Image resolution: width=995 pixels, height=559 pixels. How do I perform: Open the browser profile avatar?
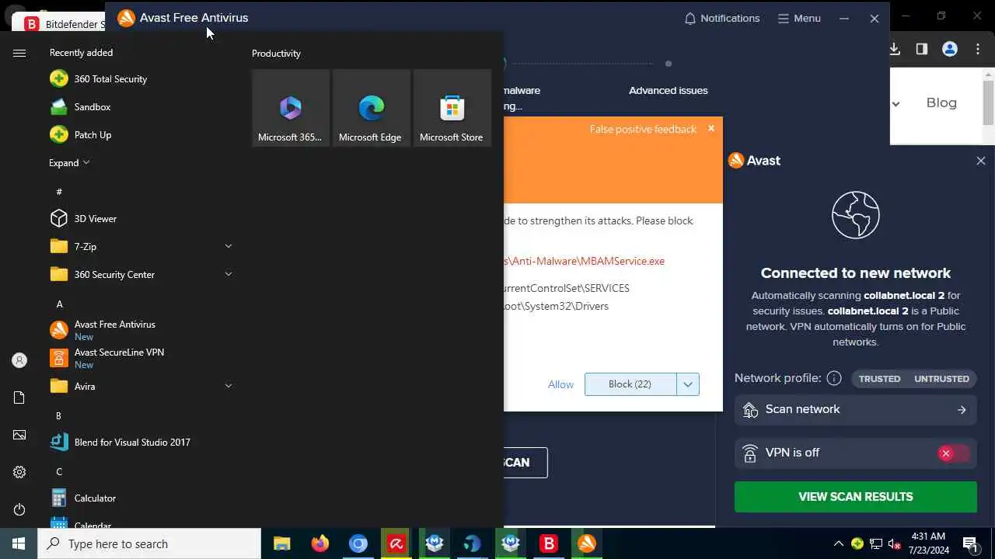950,49
